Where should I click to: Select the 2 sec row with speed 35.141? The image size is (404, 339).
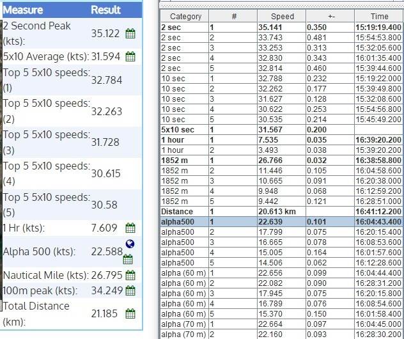pyautogui.click(x=282, y=28)
